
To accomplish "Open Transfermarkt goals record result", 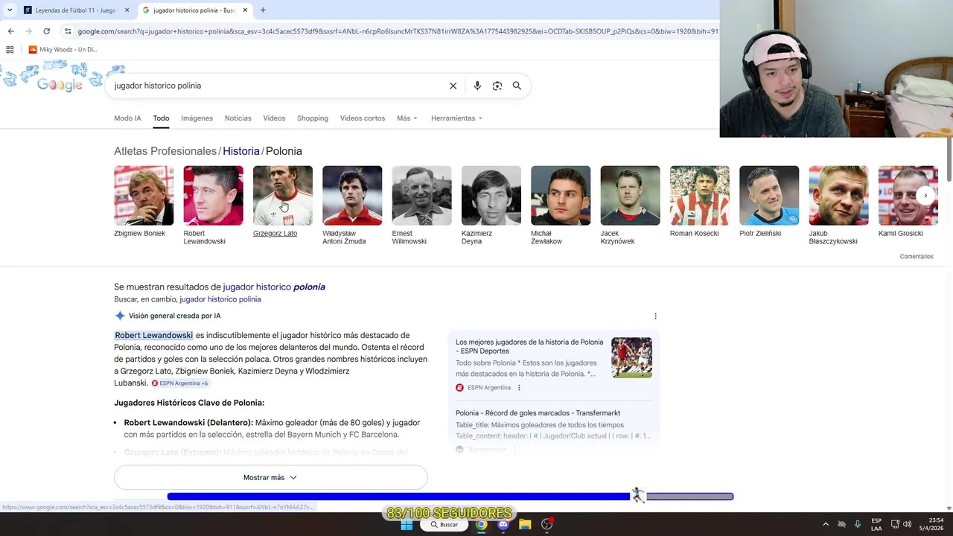I will coord(538,413).
